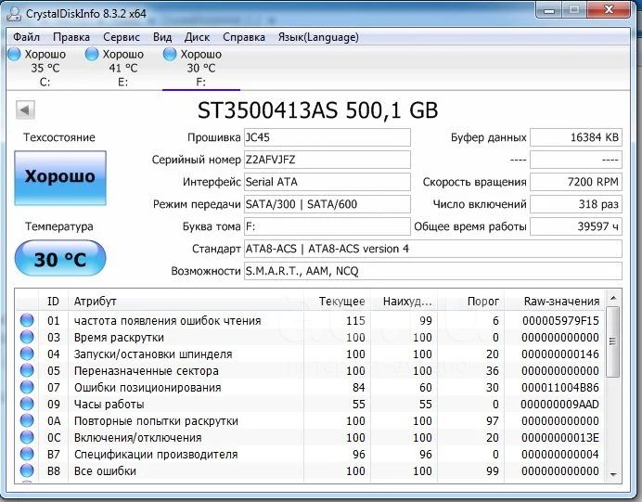The width and height of the screenshot is (642, 502).
Task: Click status orb for attribute B8
Action: (27, 470)
